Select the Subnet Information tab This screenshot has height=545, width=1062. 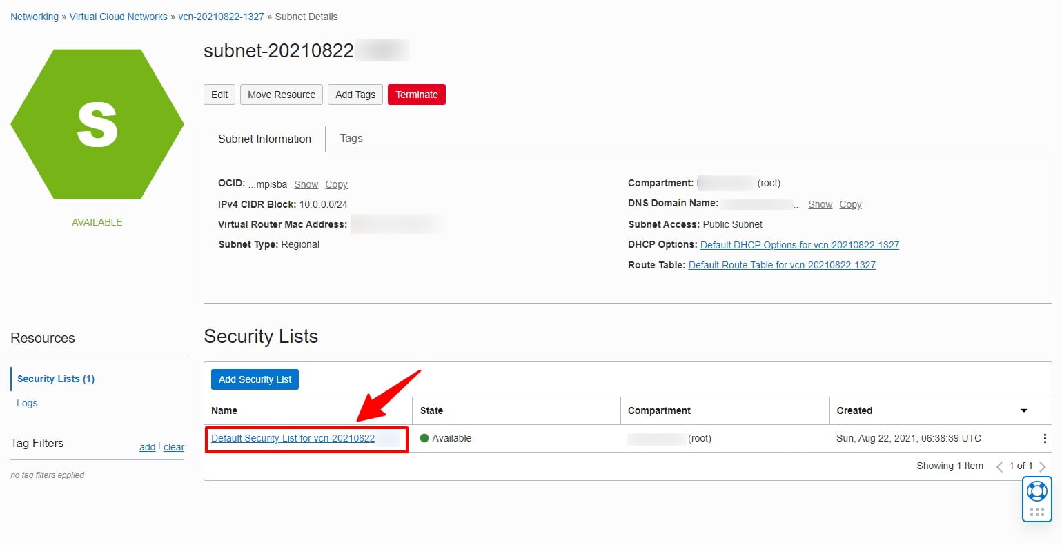click(x=264, y=139)
